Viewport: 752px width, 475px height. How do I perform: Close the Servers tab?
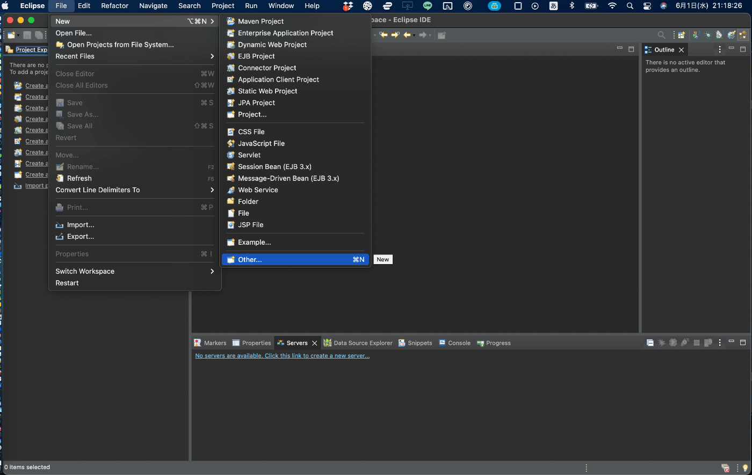315,343
